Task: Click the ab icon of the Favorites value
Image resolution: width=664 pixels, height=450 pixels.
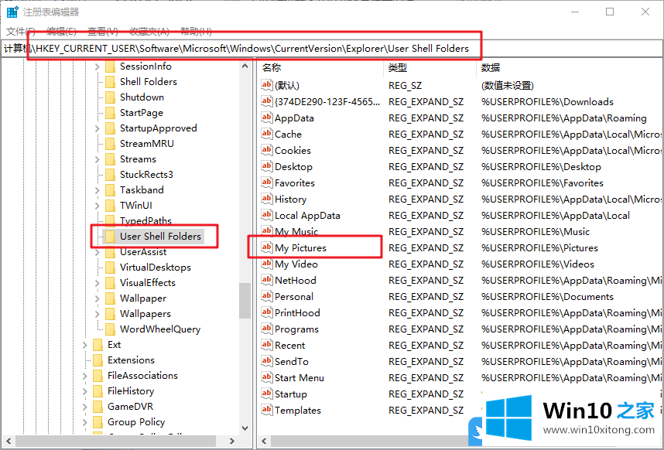Action: [266, 182]
